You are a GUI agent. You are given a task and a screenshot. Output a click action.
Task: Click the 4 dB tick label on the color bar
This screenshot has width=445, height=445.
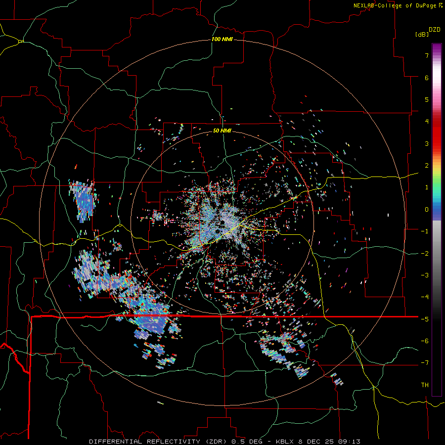click(x=427, y=122)
